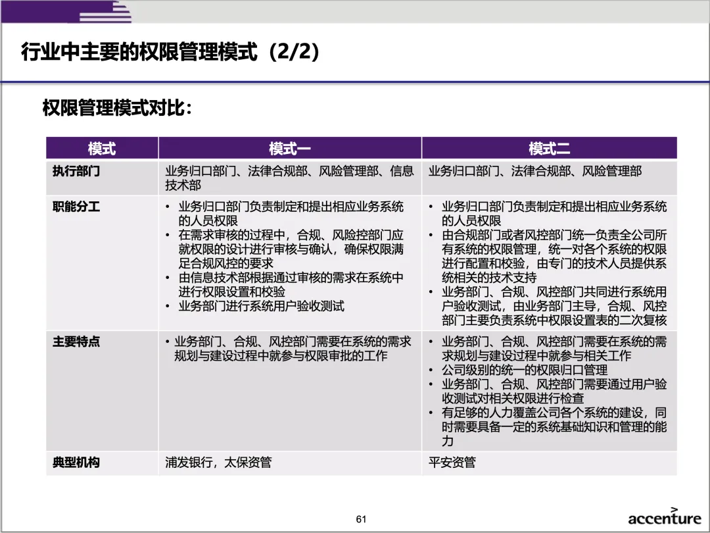Click the bullet 有足够的人力覆盖公司各个系统的建设
The width and height of the screenshot is (710, 533).
pyautogui.click(x=548, y=426)
